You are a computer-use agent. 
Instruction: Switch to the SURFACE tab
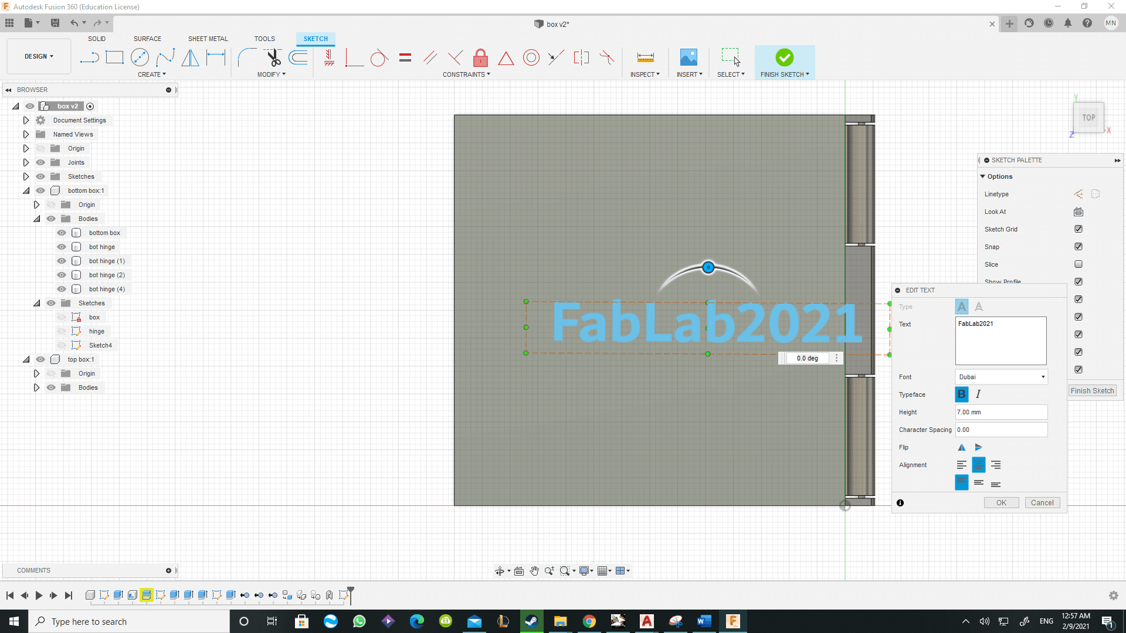147,39
